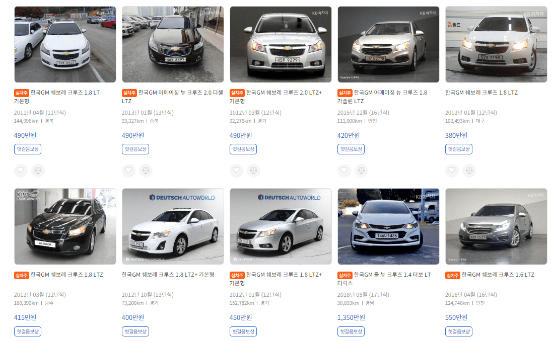Favorite the 어메이징 뉴 크루즈 2.0 디젤 LTZ listing
553x341 pixels.
click(x=128, y=170)
